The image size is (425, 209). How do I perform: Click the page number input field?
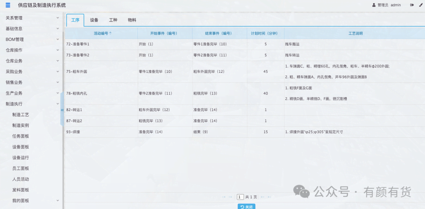[240, 197]
